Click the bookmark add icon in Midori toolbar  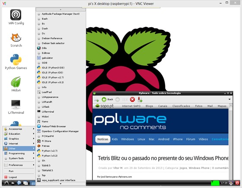(x=140, y=99)
